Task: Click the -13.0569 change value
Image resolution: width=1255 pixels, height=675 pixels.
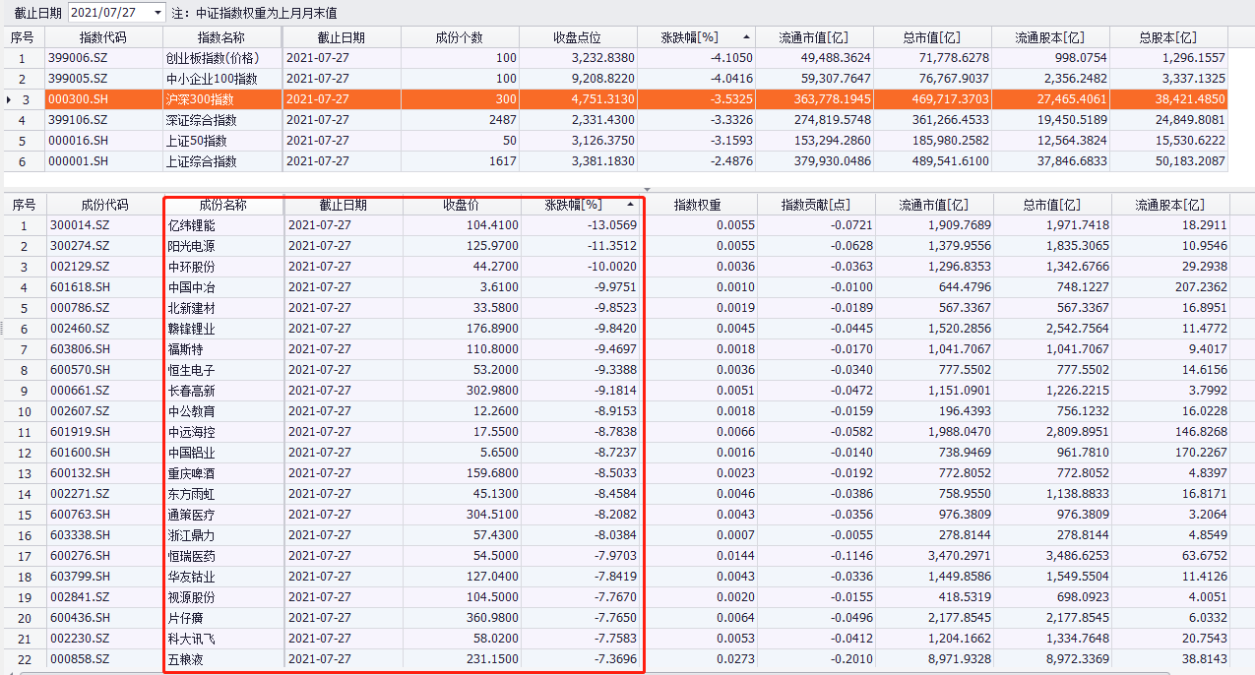Action: pos(610,225)
